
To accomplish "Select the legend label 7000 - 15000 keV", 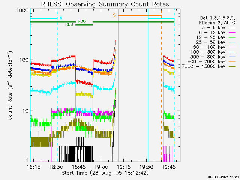I will (204, 66).
